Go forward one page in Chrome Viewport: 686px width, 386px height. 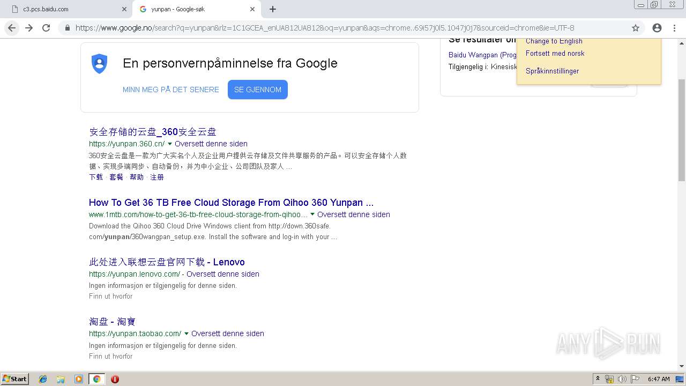pyautogui.click(x=29, y=28)
